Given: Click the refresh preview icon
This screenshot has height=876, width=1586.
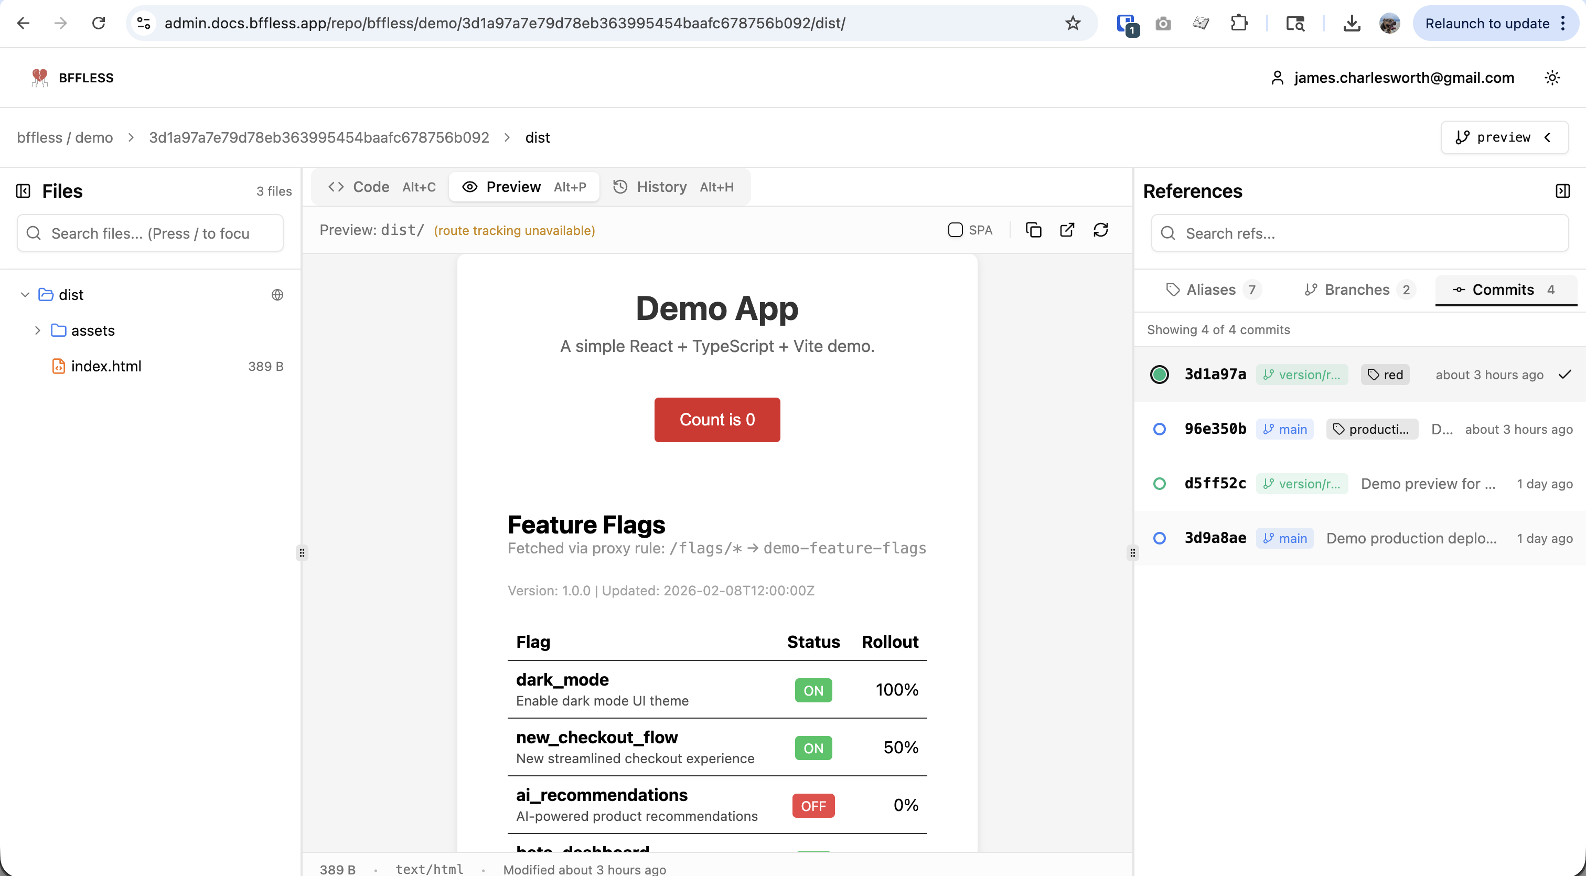Looking at the screenshot, I should pyautogui.click(x=1101, y=230).
